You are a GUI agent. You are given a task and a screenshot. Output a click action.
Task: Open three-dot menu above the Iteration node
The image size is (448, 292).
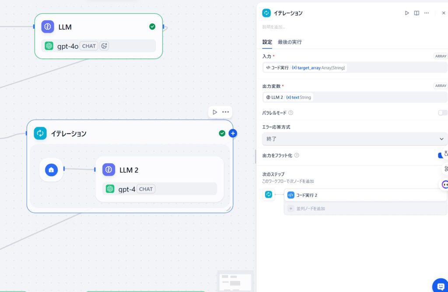(x=225, y=112)
